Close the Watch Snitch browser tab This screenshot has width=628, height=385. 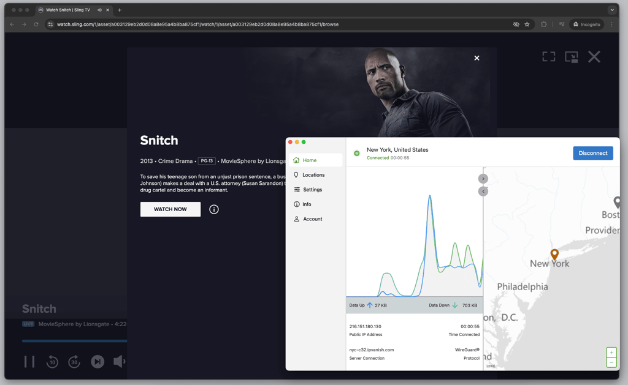[107, 10]
